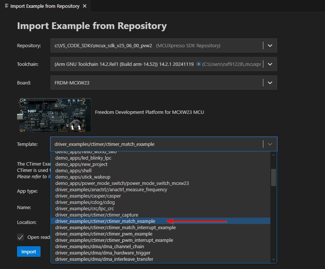Click the template list scrollbar thumb
This screenshot has width=325, height=269.
click(273, 177)
